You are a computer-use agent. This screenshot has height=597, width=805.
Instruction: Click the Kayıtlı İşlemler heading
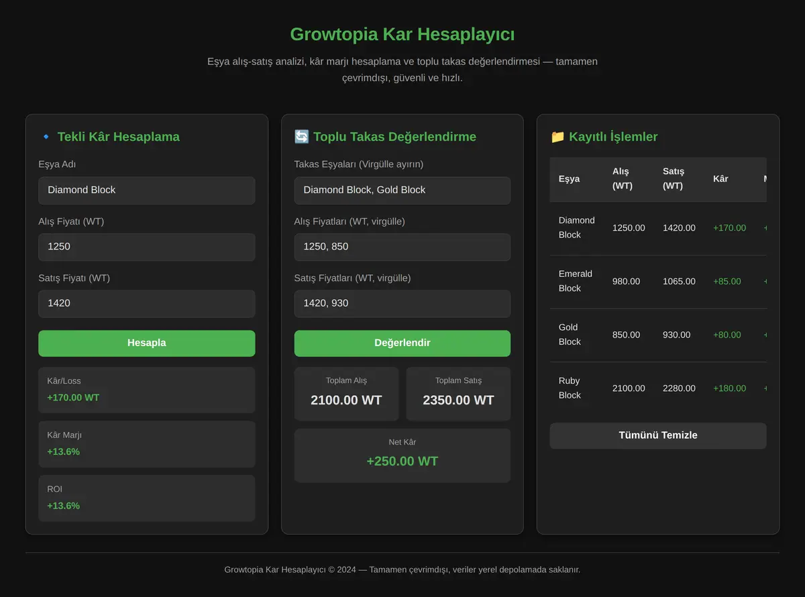click(x=613, y=137)
